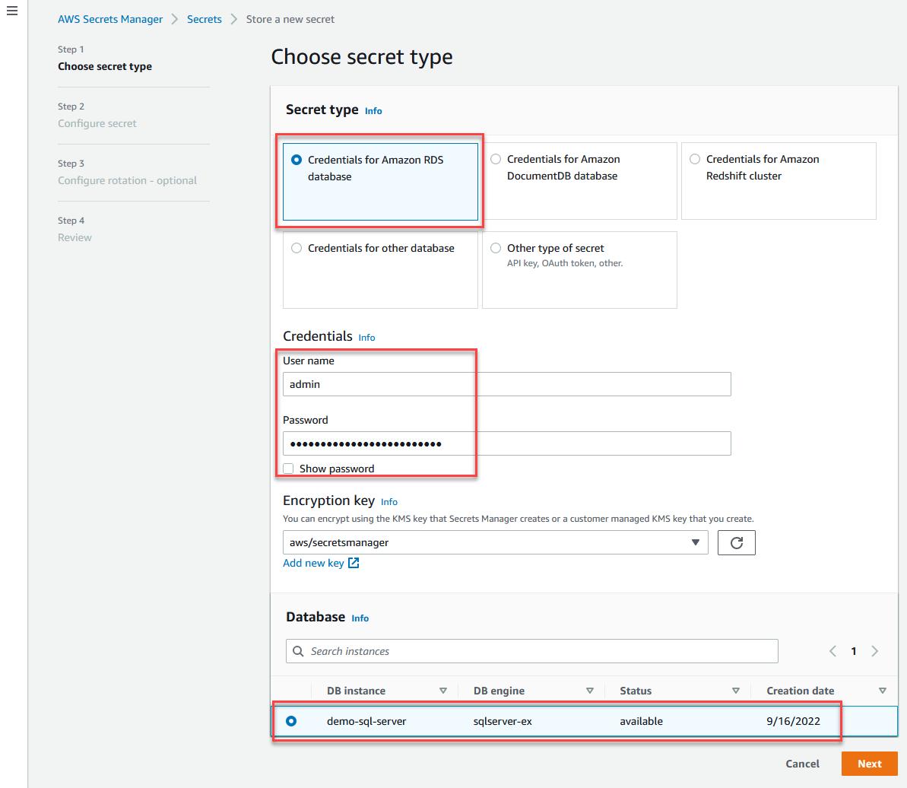Select the demo-sql-server instance radio button
The image size is (907, 788).
point(291,721)
